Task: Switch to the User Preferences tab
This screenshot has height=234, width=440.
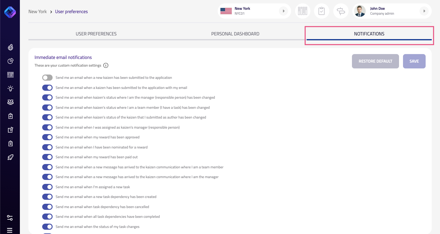Action: pos(96,34)
